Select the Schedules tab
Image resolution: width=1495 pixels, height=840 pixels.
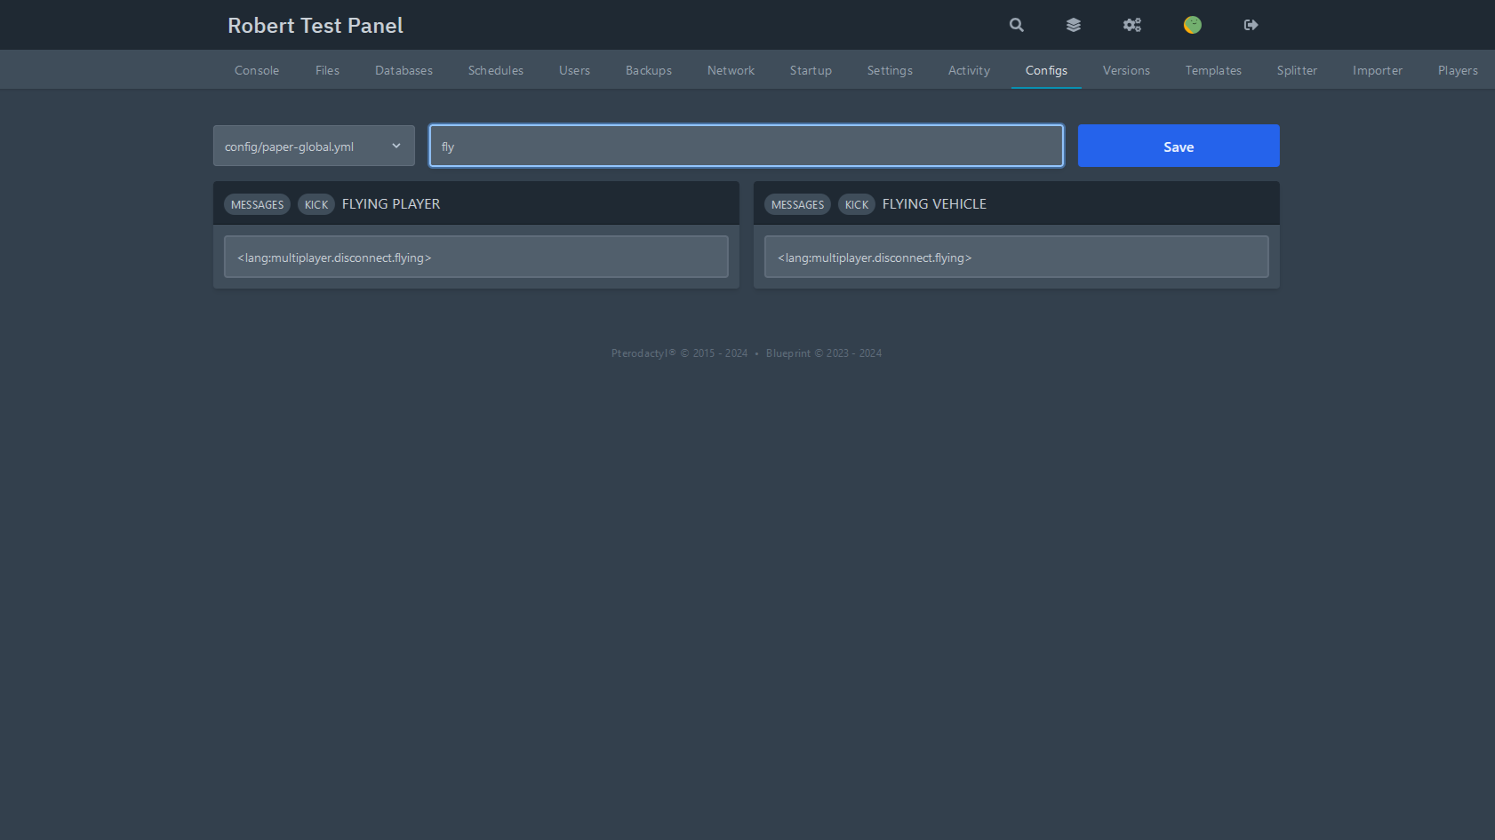[x=495, y=70]
